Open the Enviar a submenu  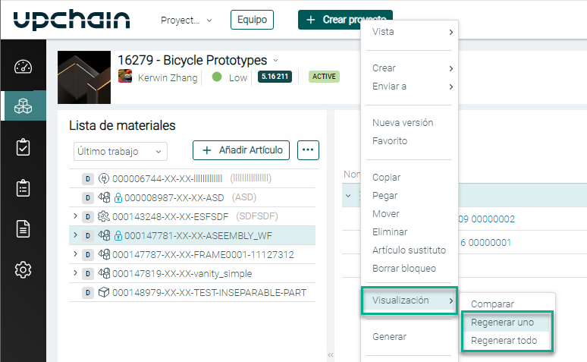click(x=410, y=87)
